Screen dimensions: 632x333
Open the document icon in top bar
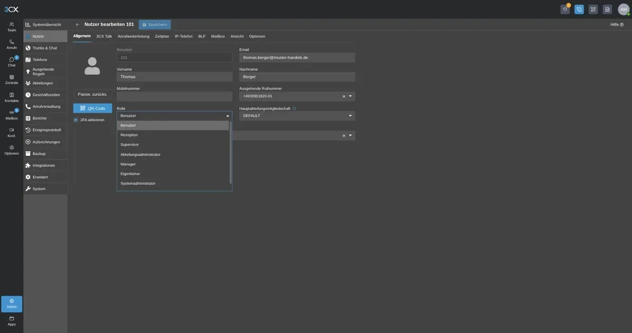(x=607, y=9)
